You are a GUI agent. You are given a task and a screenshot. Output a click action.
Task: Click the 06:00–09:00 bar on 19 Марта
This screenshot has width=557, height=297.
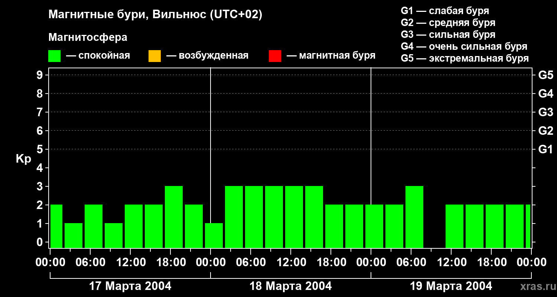coord(414,217)
